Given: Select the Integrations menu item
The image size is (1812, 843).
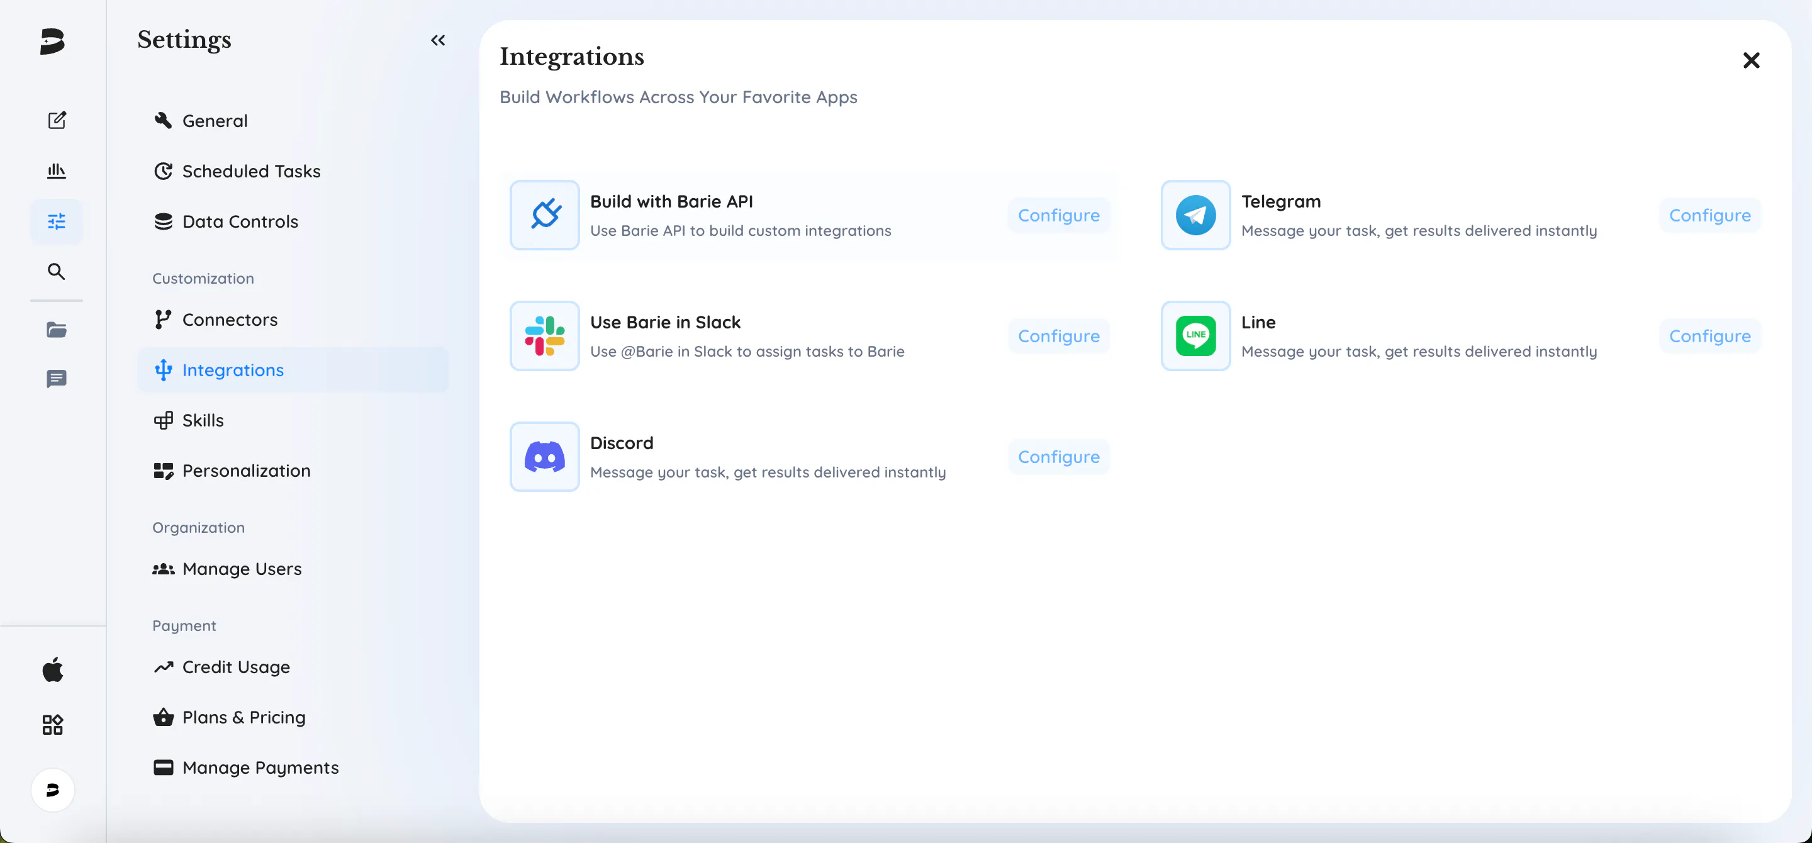Looking at the screenshot, I should (x=293, y=370).
